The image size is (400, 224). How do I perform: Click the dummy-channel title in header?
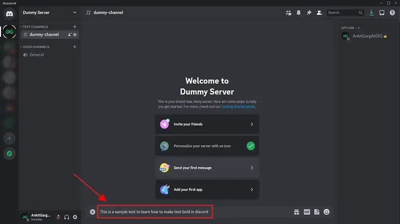(108, 12)
